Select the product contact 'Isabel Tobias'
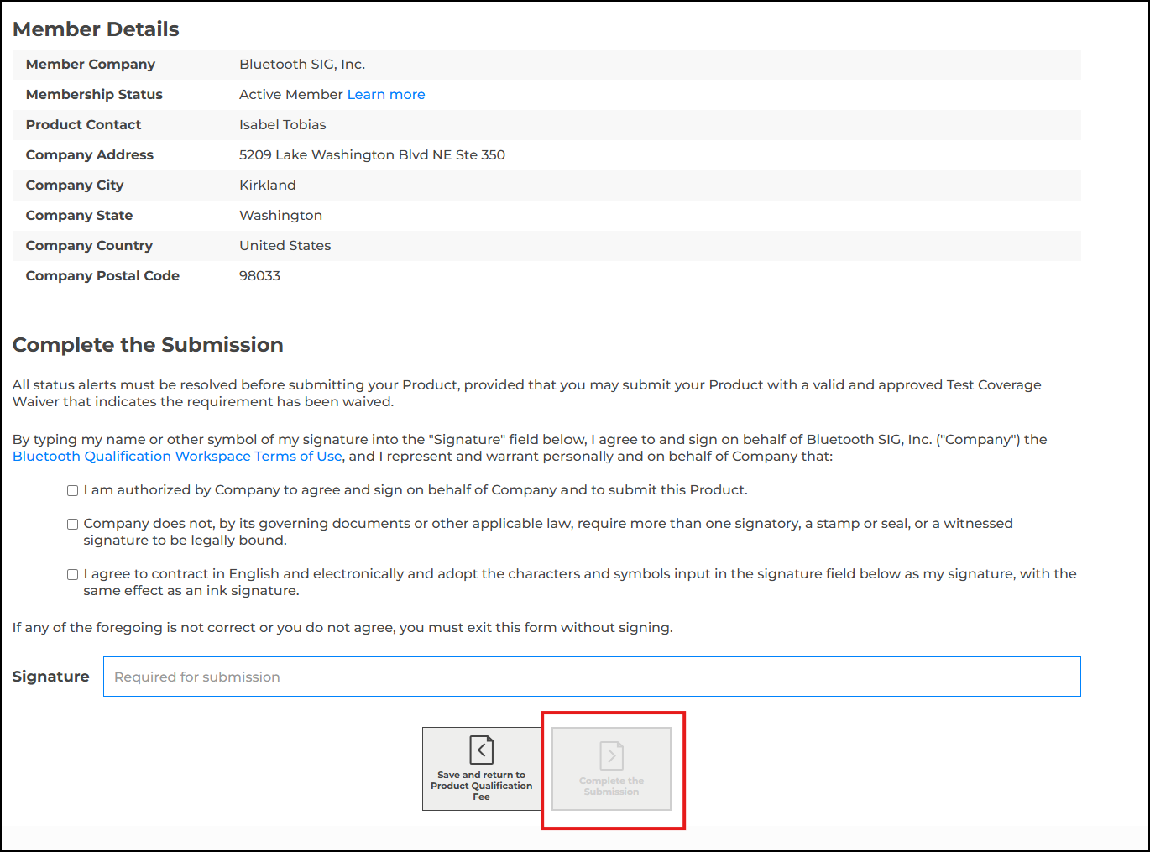Viewport: 1150px width, 852px height. coord(283,124)
